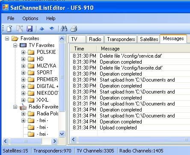Click tree horizontal scroll right arrow
The width and height of the screenshot is (190, 155).
[x=55, y=141]
